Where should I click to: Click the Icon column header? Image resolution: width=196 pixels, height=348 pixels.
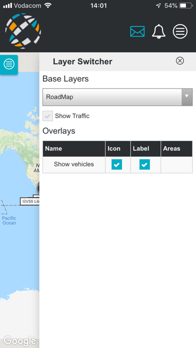click(x=118, y=148)
